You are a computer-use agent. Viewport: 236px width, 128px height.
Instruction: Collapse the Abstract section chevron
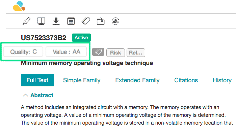point(25,95)
